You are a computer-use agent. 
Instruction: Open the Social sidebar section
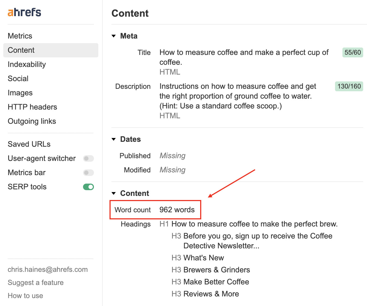coord(18,79)
